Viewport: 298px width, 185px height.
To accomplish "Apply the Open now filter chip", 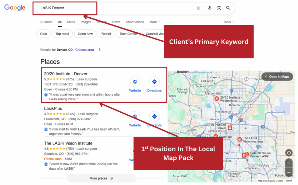I will (x=85, y=34).
